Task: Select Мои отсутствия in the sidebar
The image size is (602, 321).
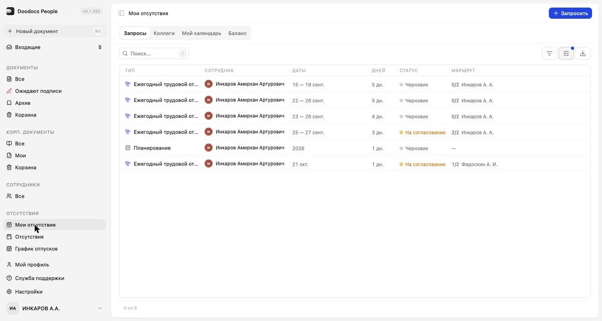Action: 55,225
